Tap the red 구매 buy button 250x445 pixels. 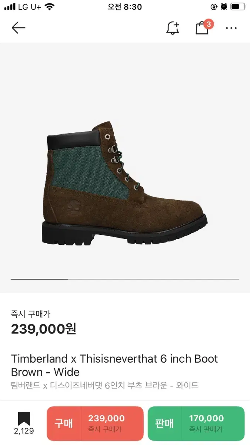[x=64, y=423]
